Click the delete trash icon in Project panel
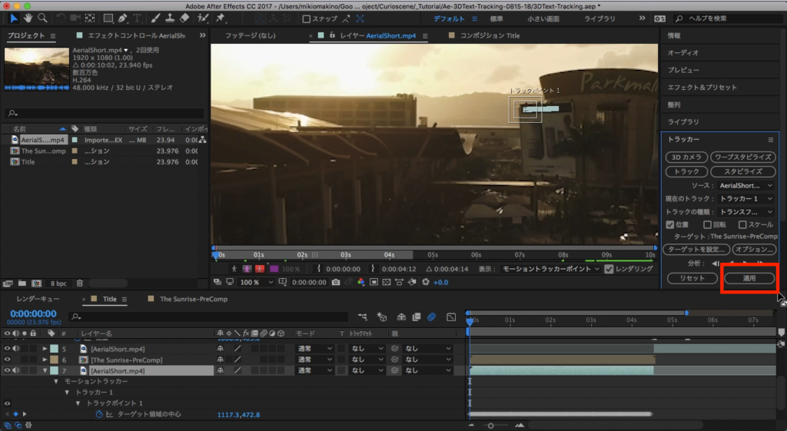 80,283
